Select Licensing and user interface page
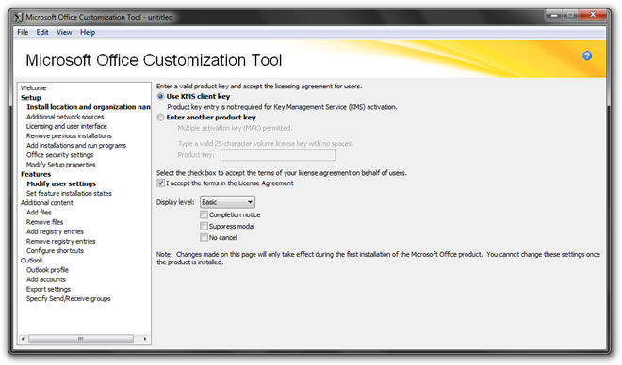The width and height of the screenshot is (622, 365). click(x=67, y=126)
